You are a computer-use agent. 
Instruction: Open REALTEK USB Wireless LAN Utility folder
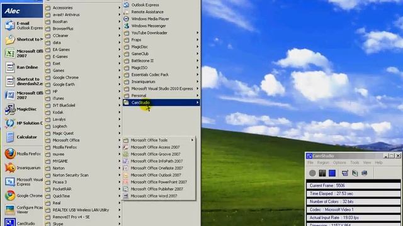(82, 210)
